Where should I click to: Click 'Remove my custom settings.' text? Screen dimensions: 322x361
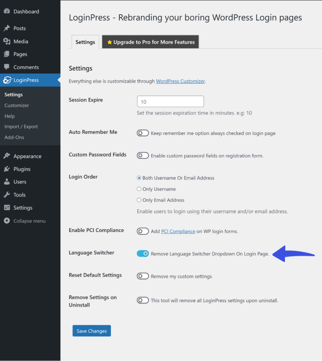(x=182, y=276)
